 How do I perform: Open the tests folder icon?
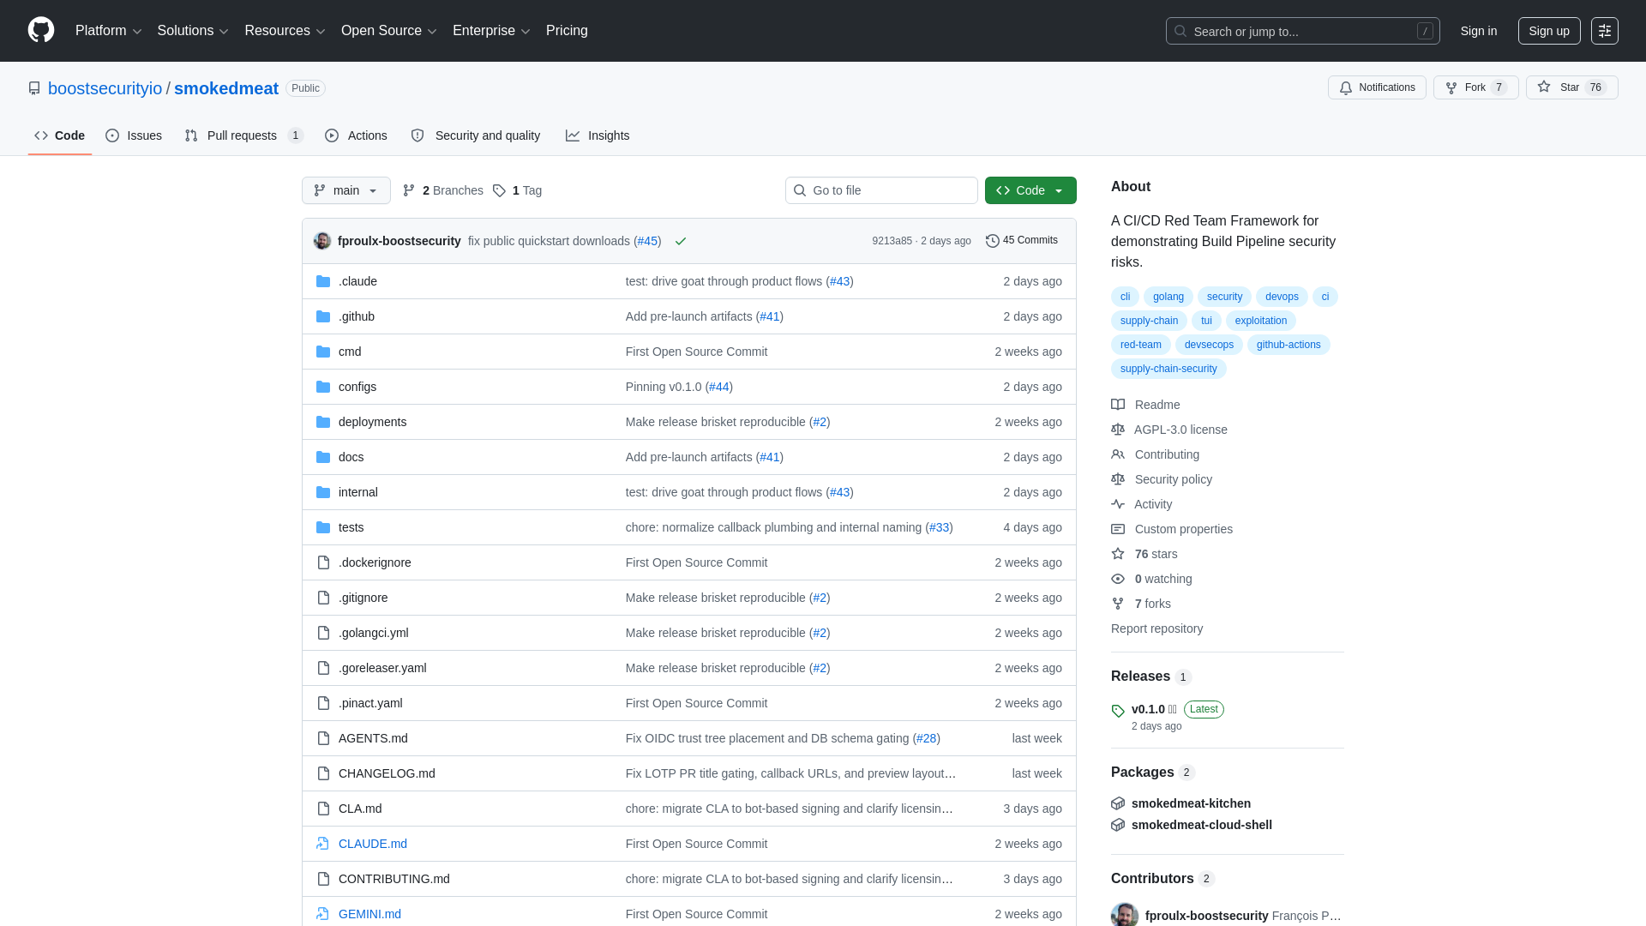323,527
